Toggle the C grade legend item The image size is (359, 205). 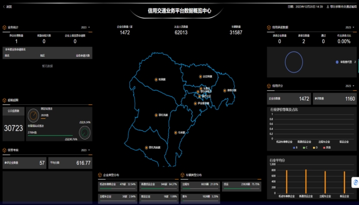tap(305, 148)
